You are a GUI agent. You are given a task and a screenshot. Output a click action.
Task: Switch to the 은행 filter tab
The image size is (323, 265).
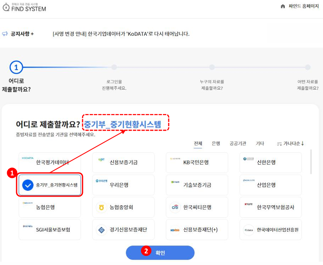pos(216,143)
